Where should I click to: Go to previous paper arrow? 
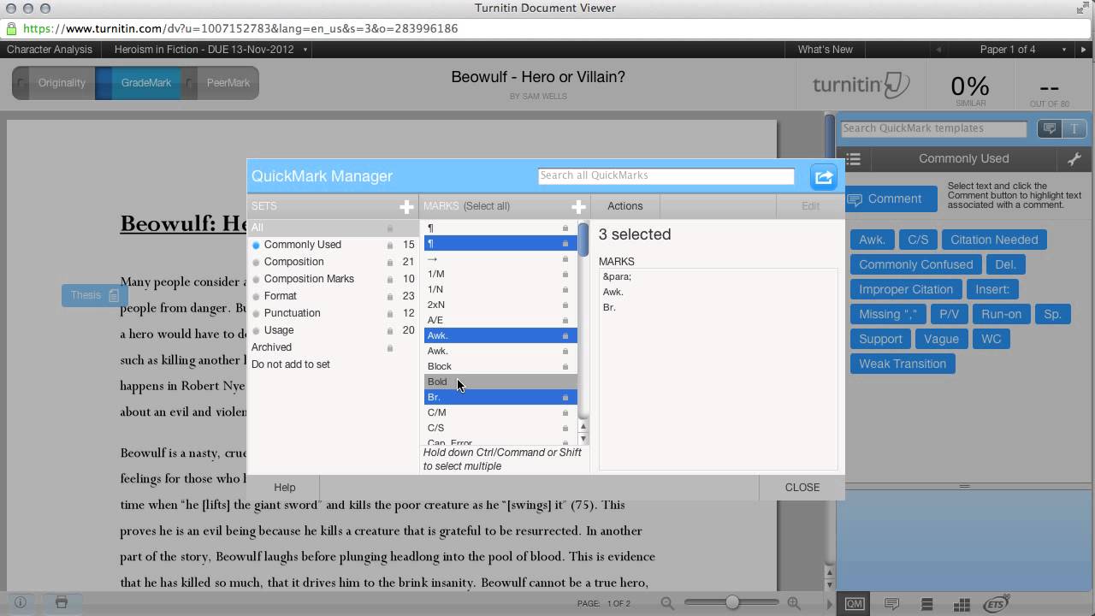(939, 50)
